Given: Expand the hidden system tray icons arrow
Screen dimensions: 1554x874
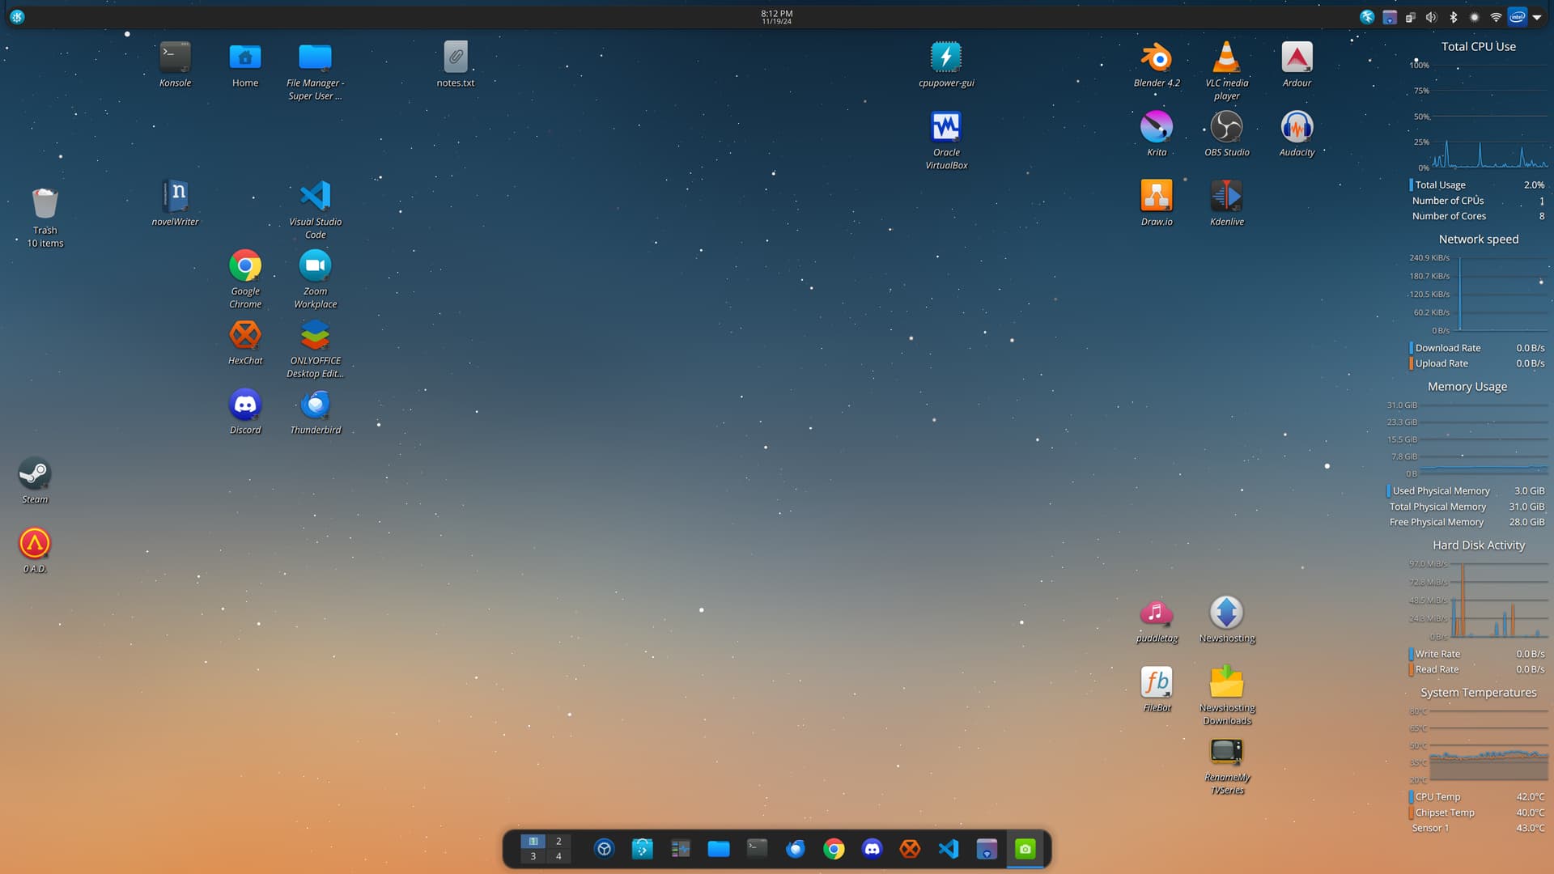Looking at the screenshot, I should click(x=1537, y=17).
